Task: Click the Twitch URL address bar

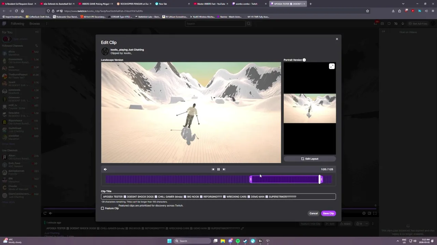Action: (208, 11)
